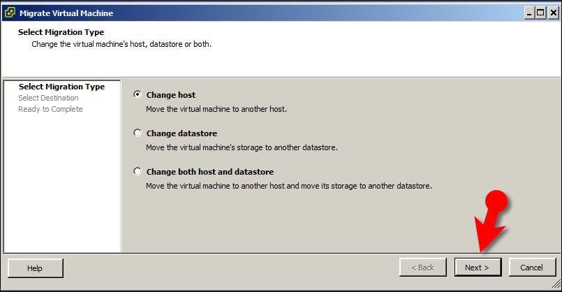The height and width of the screenshot is (292, 562).
Task: Select the Change host radio button
Action: pyautogui.click(x=138, y=94)
